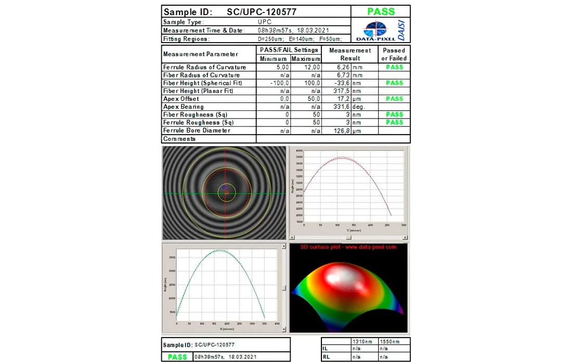Click the 1550nm column header
Screen dimensions: 570x364
(x=390, y=342)
